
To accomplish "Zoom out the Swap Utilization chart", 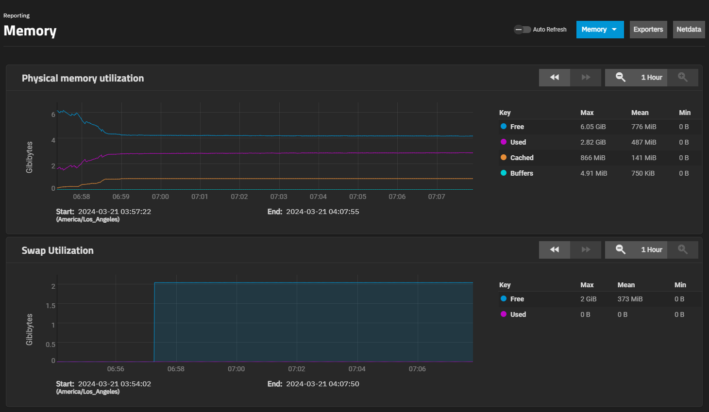I will (x=620, y=250).
